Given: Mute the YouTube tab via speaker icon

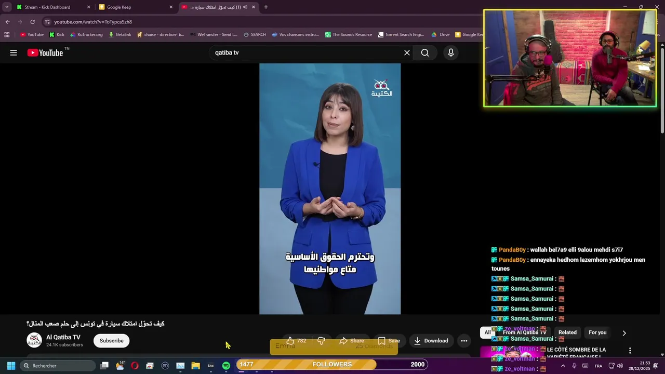Looking at the screenshot, I should click(x=245, y=7).
